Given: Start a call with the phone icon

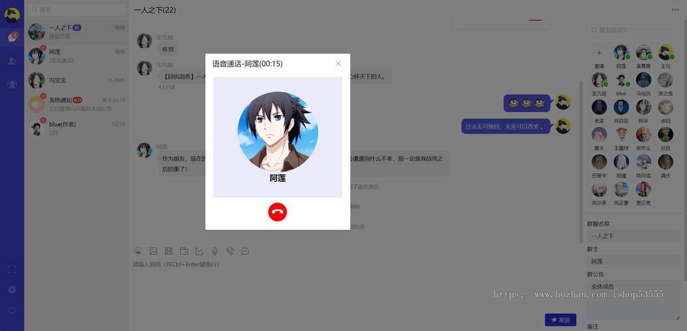Looking at the screenshot, I should tap(230, 251).
